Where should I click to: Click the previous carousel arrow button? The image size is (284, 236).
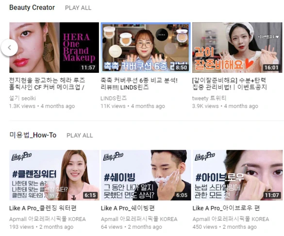pyautogui.click(x=9, y=48)
